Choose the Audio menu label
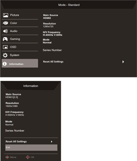Viewport: 137px width, 161px height. click(14, 31)
